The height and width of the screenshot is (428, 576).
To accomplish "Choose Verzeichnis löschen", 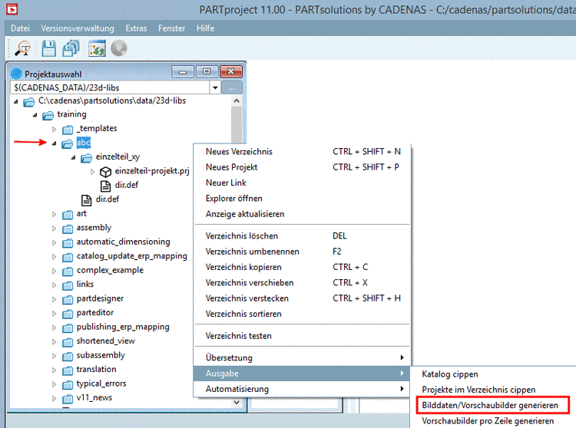I will click(303, 235).
